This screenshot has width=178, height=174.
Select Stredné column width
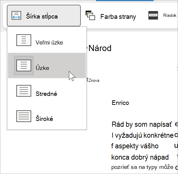pos(47,91)
